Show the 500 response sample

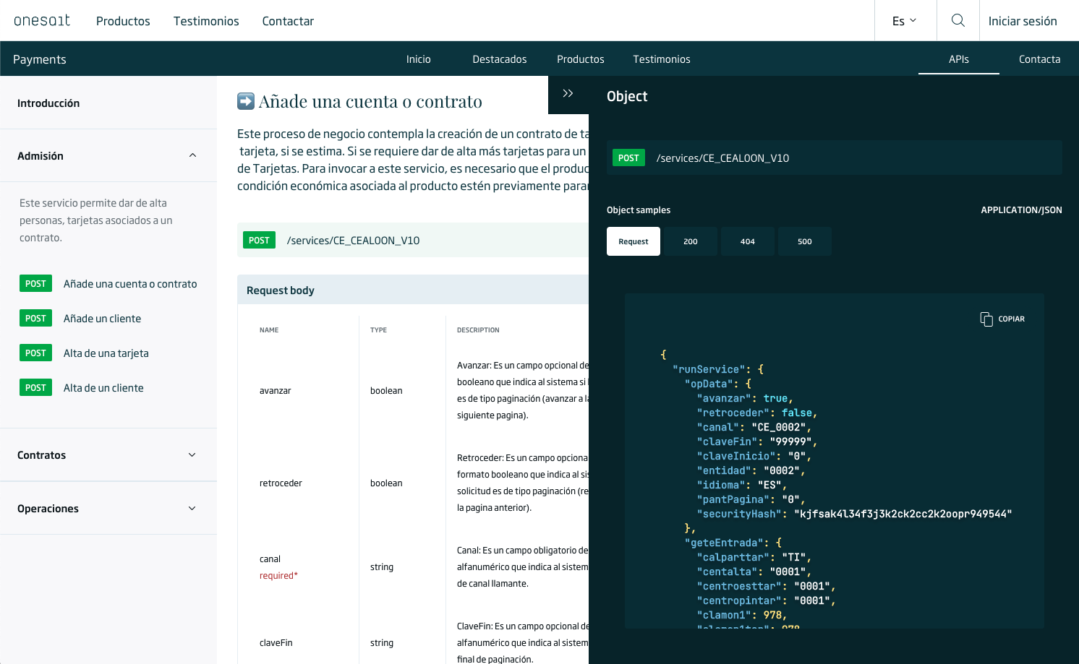(x=805, y=241)
